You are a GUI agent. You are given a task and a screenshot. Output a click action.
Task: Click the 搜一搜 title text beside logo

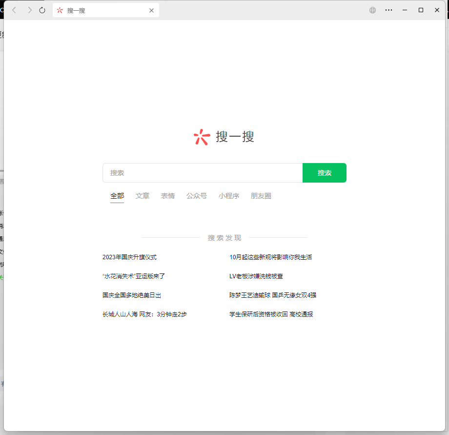(235, 137)
